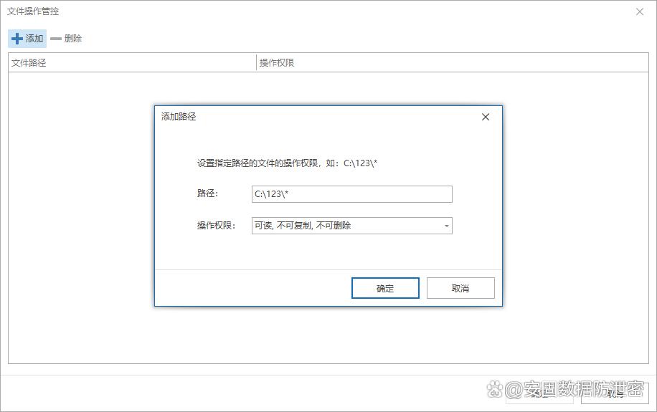Click the 添加 (add) toolbar button

(27, 39)
